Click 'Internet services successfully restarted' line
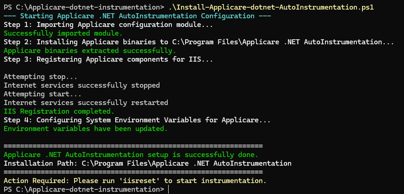This screenshot has width=404, height=194. (x=86, y=103)
